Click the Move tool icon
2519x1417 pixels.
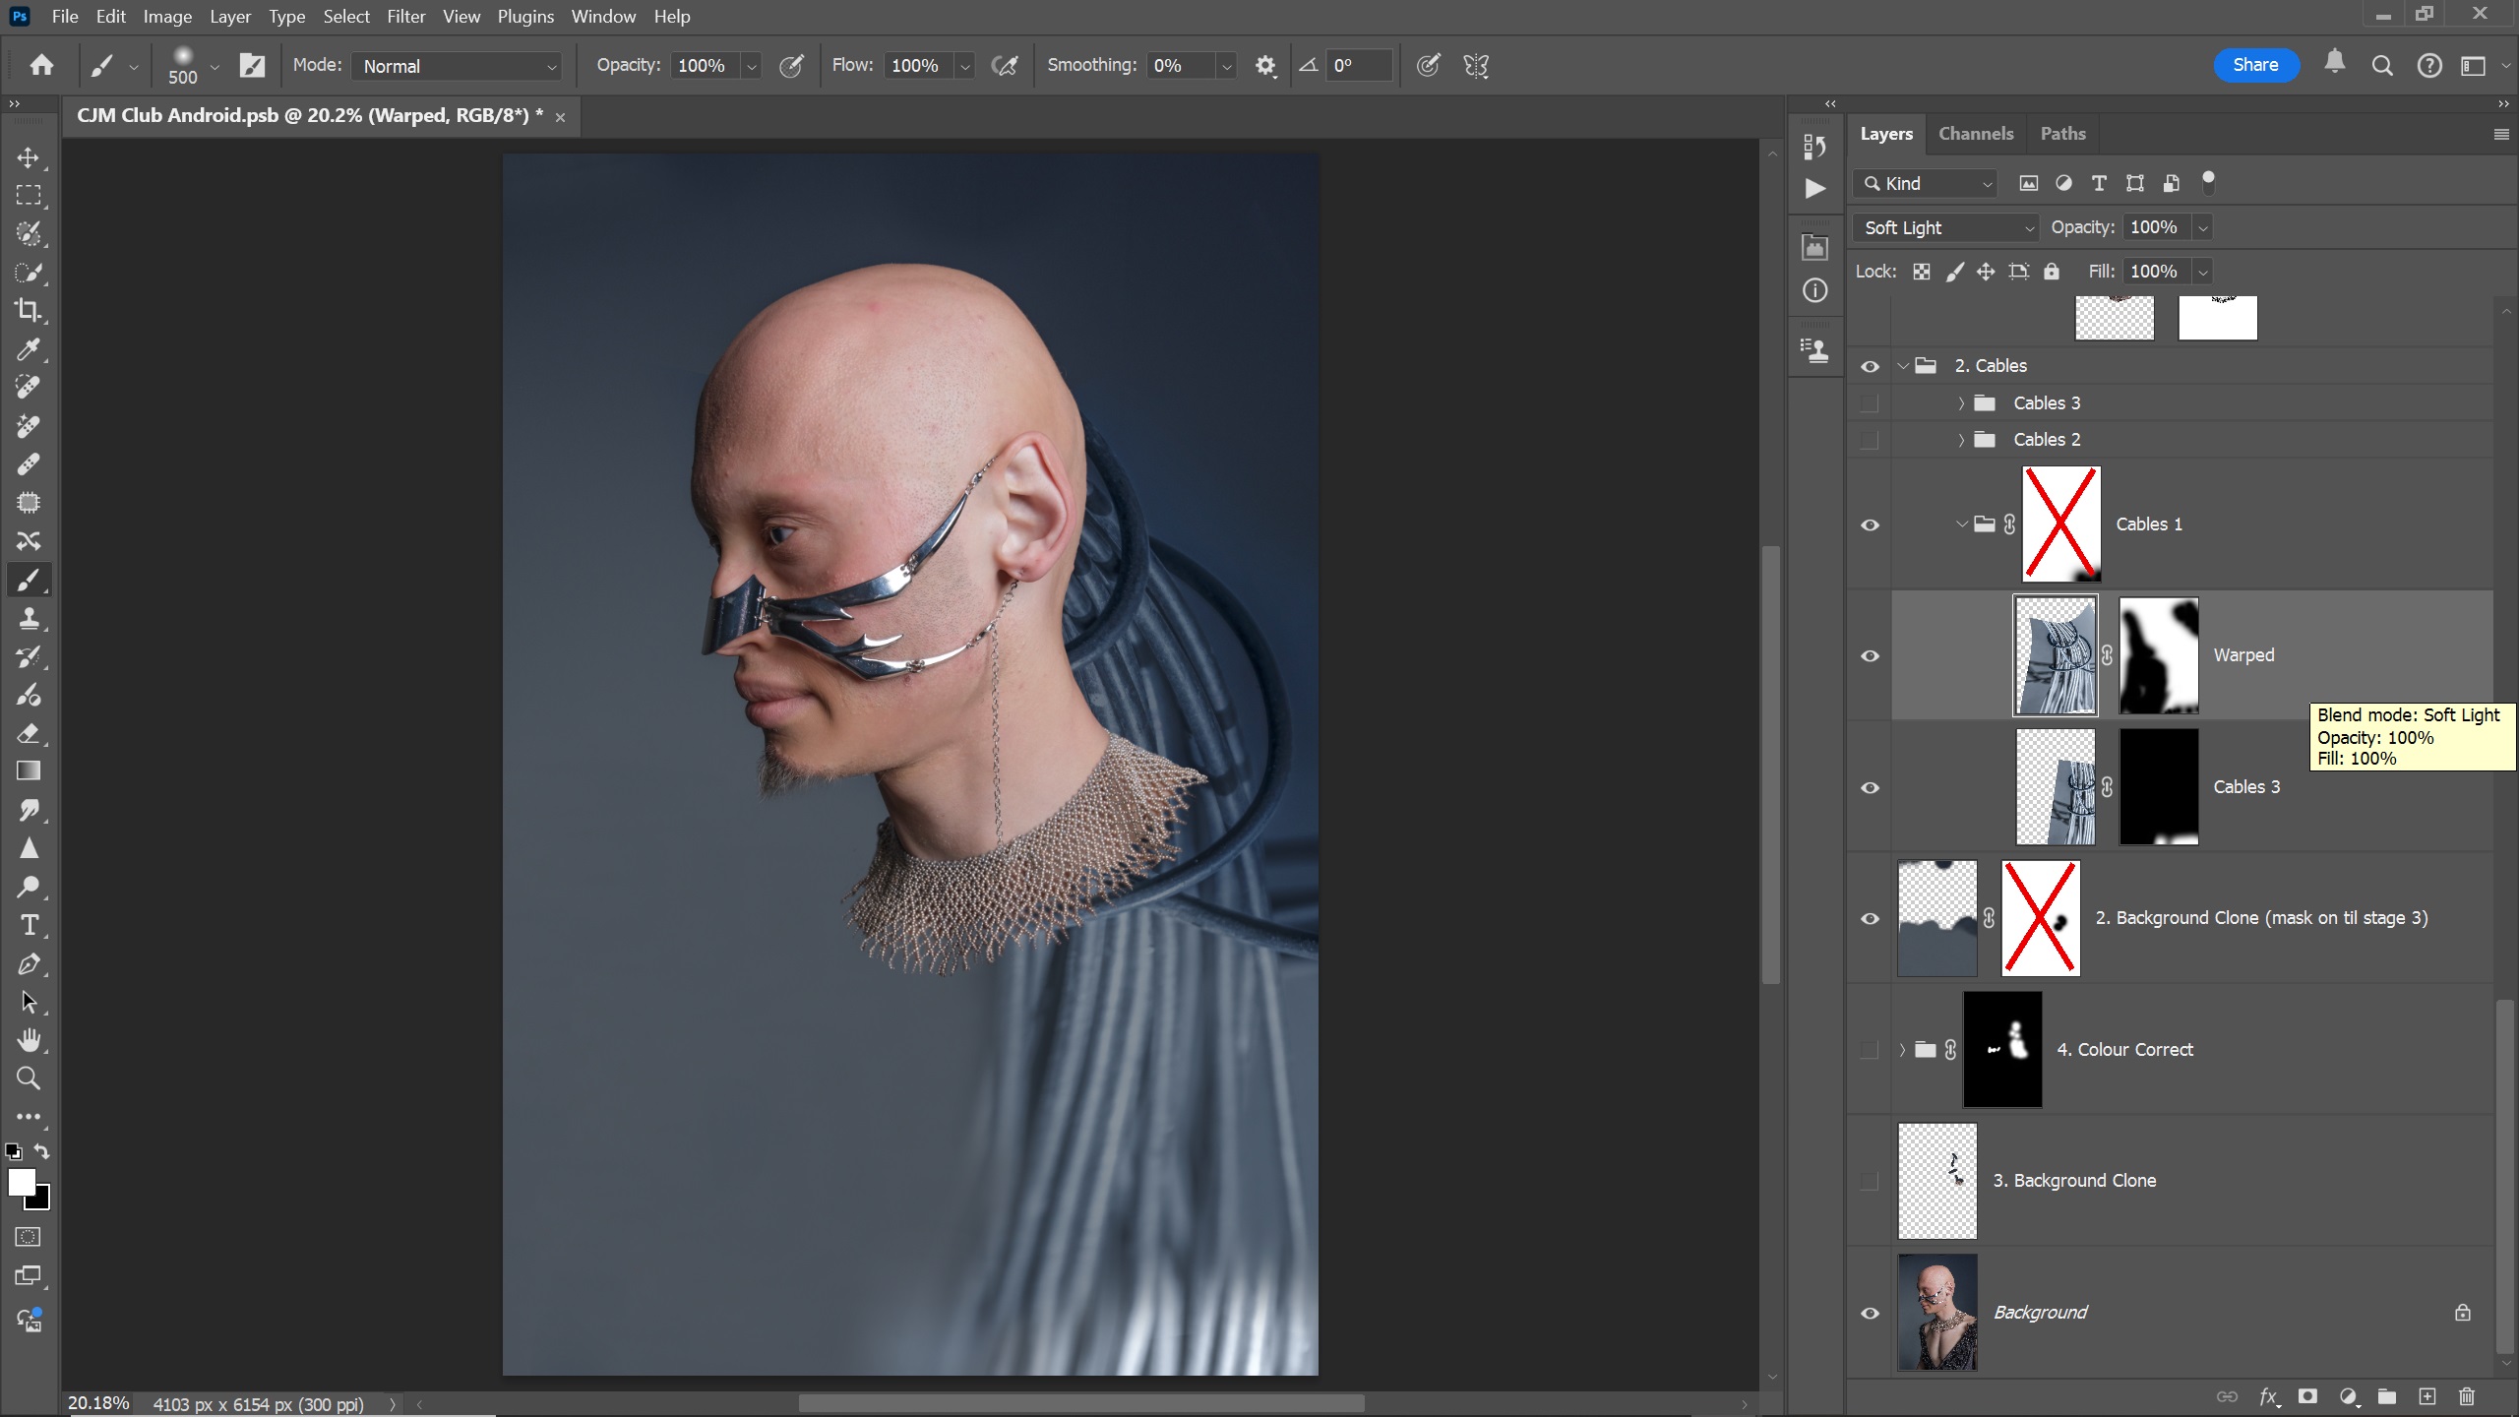pyautogui.click(x=29, y=157)
